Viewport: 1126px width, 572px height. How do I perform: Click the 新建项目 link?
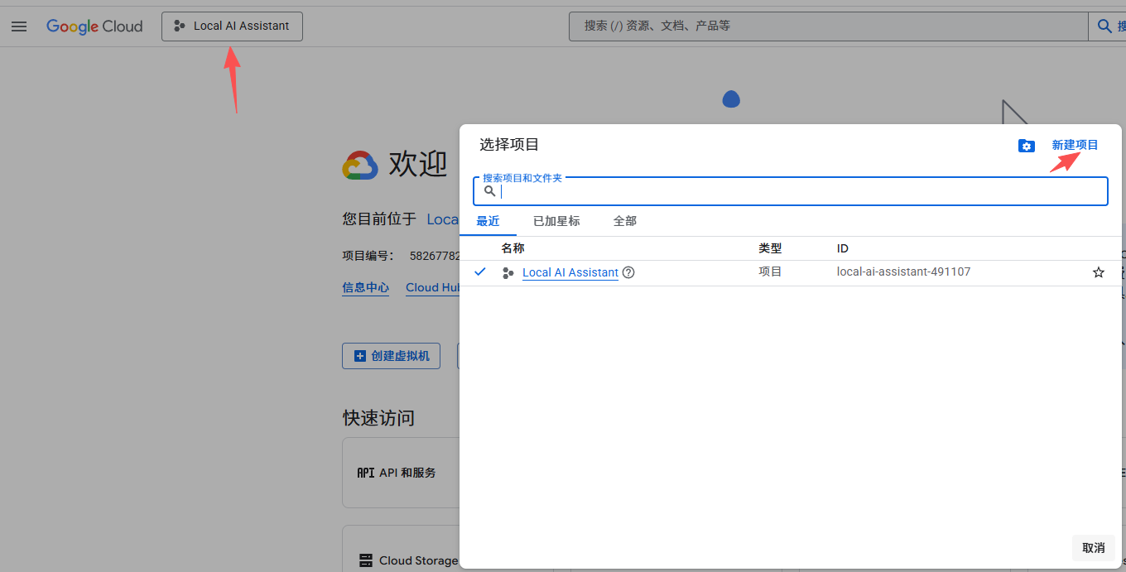pos(1075,146)
